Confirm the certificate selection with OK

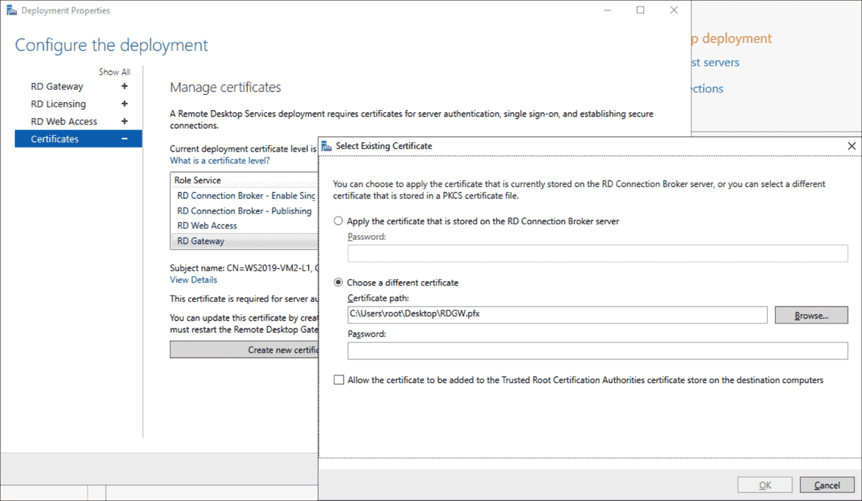[764, 484]
